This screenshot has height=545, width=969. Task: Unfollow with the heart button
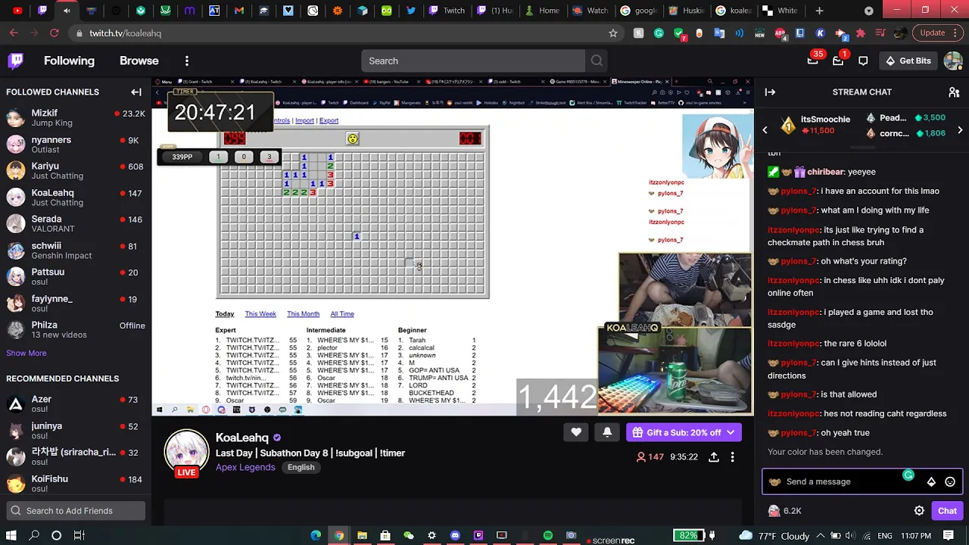point(576,432)
